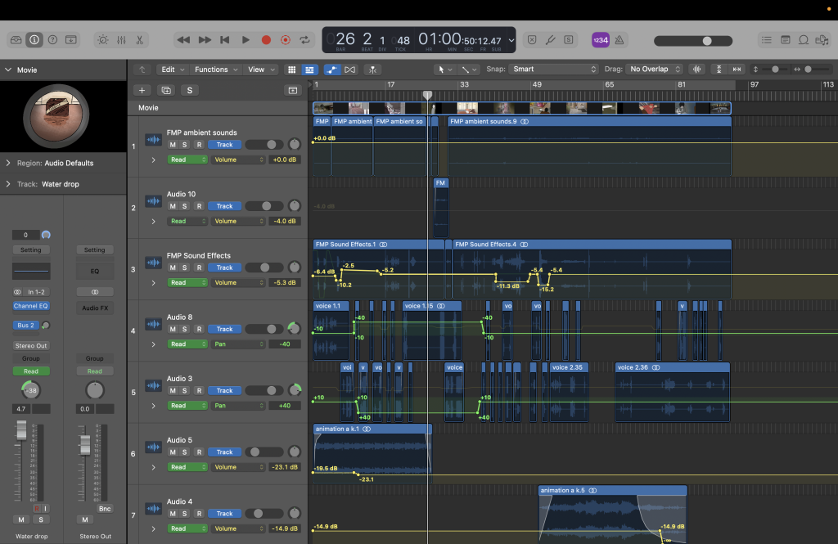
Task: Click the Channel EQ plugin slot
Action: point(31,306)
